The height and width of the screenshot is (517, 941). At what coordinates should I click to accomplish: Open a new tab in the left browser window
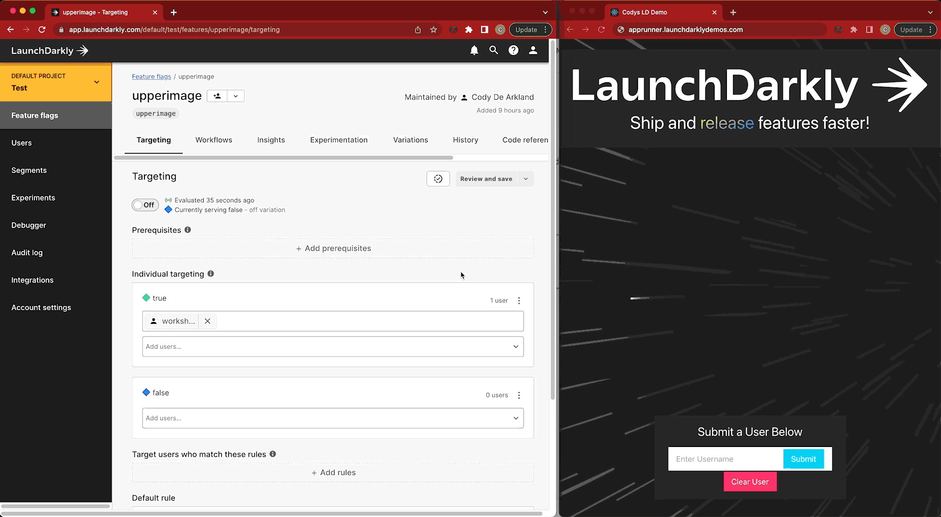[174, 12]
